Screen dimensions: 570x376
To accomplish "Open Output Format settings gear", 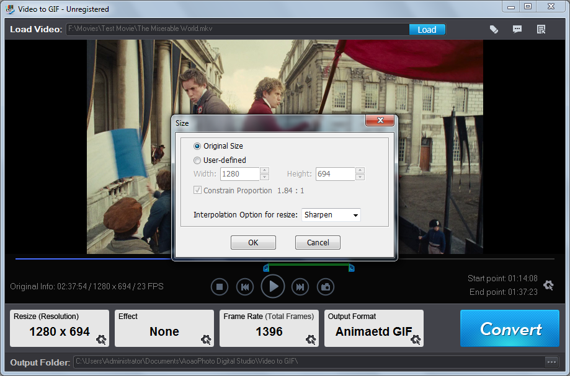I will [415, 339].
